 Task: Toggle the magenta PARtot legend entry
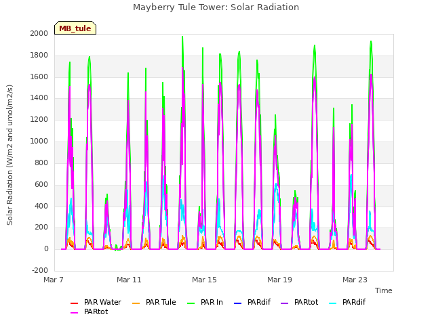[89, 311]
